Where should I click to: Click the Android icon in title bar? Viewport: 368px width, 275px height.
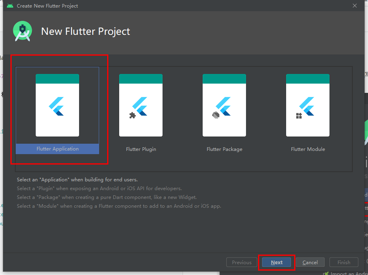(10, 6)
